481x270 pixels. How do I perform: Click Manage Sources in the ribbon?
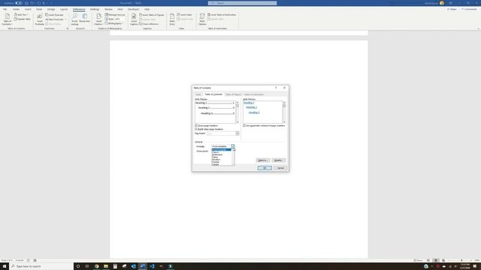click(115, 15)
